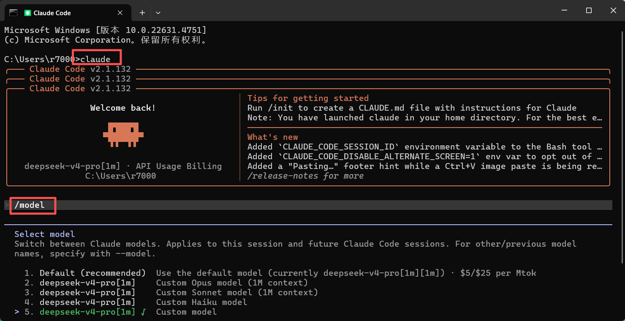Click the Claude Code pixel mascot
This screenshot has width=625, height=321.
click(123, 134)
